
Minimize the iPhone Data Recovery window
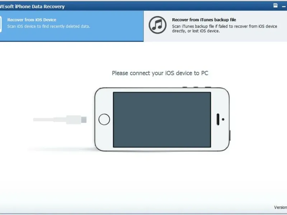tap(284, 6)
